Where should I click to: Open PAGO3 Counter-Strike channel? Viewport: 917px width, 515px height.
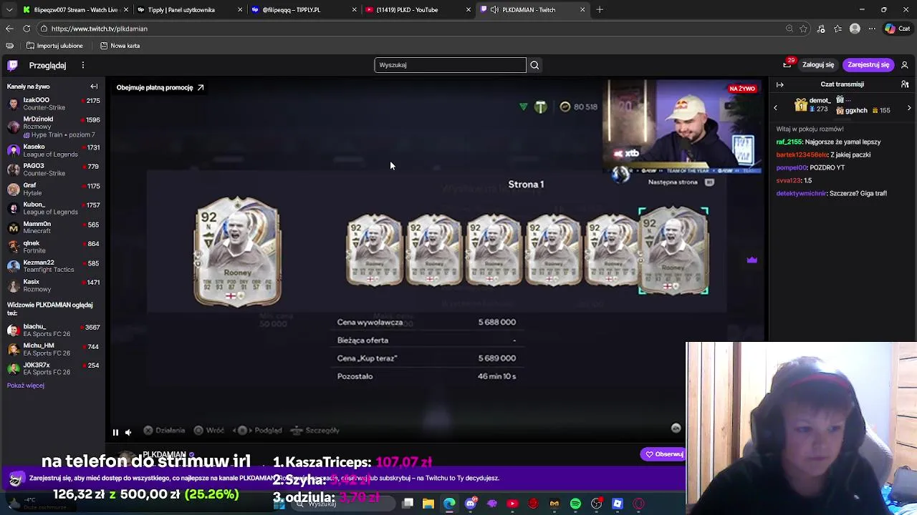(54, 170)
